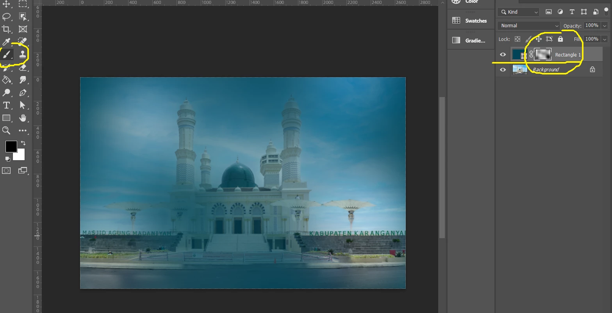The width and height of the screenshot is (612, 313).
Task: Change screen mode at toolbar bottom
Action: 23,170
